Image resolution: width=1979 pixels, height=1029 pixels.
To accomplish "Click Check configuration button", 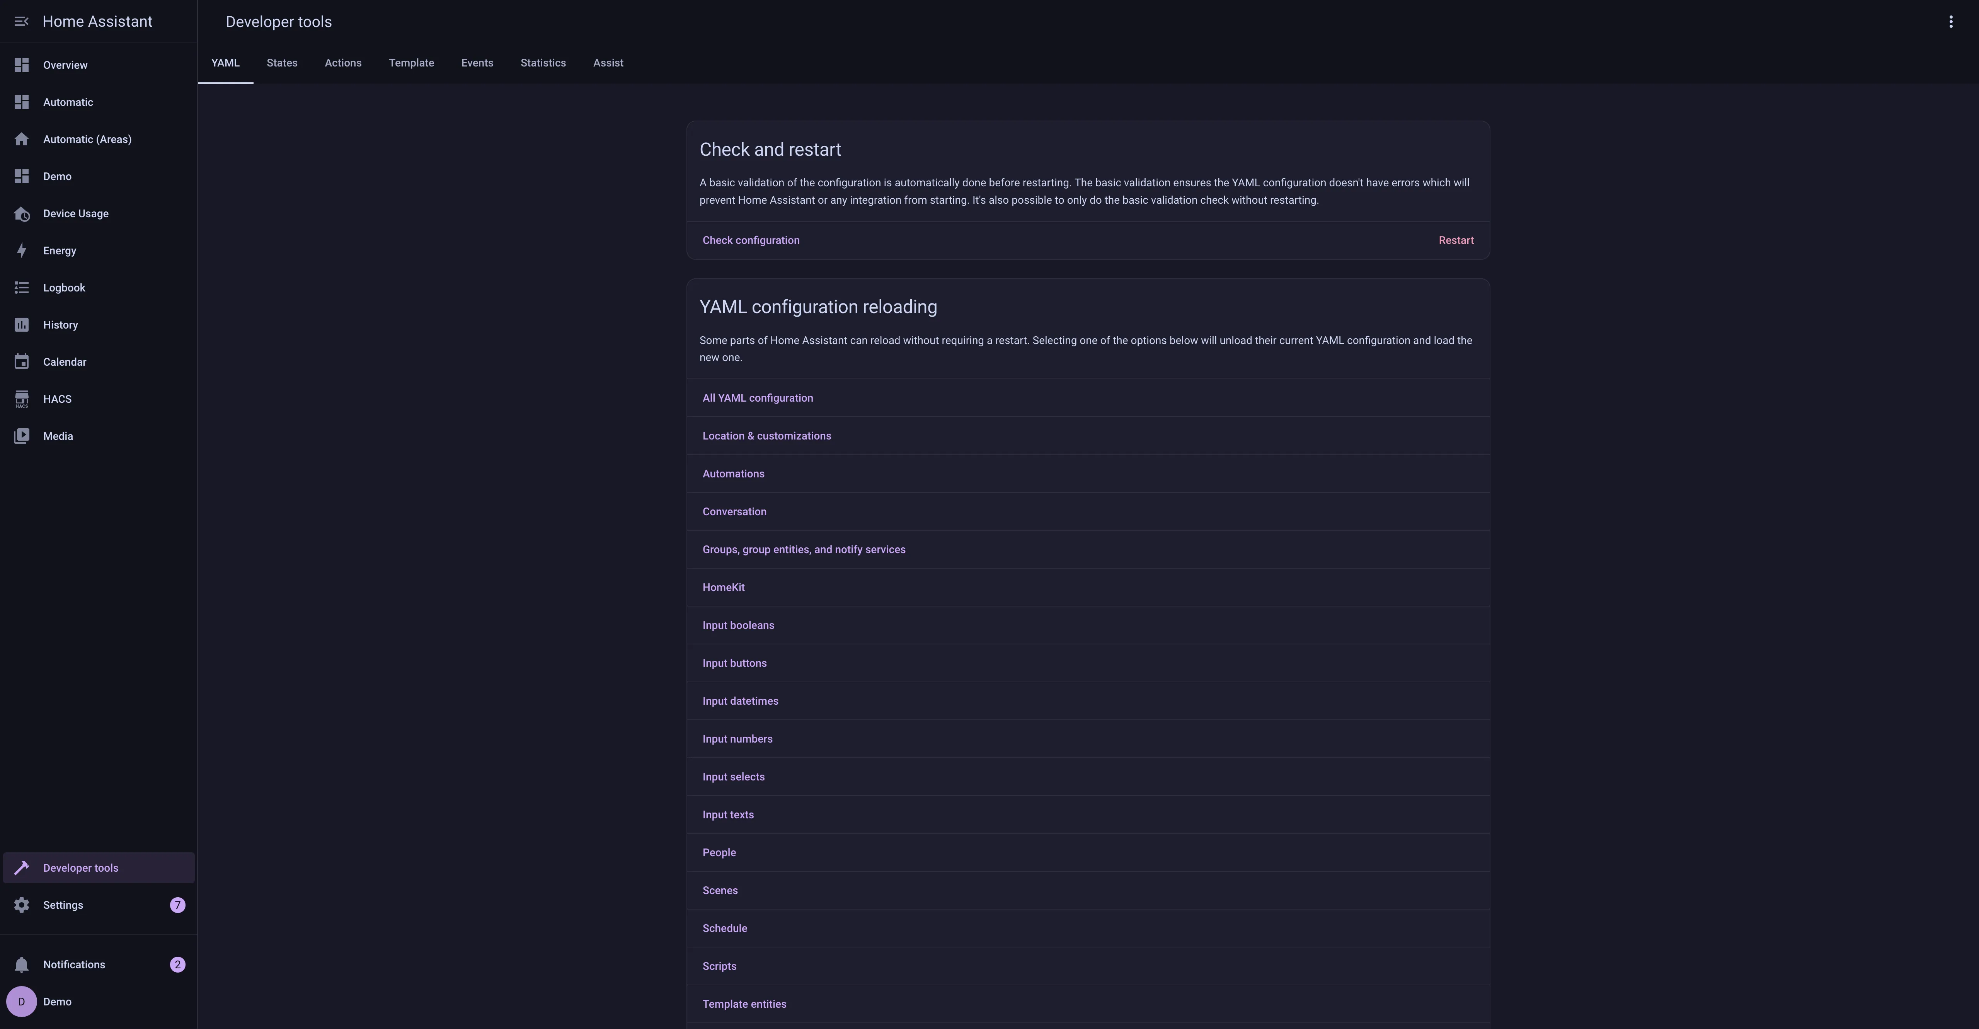I will (x=751, y=240).
